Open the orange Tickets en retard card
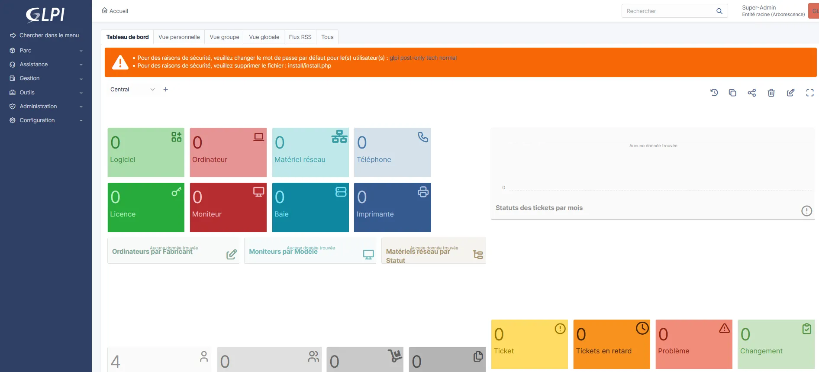This screenshot has width=819, height=372. 611,344
